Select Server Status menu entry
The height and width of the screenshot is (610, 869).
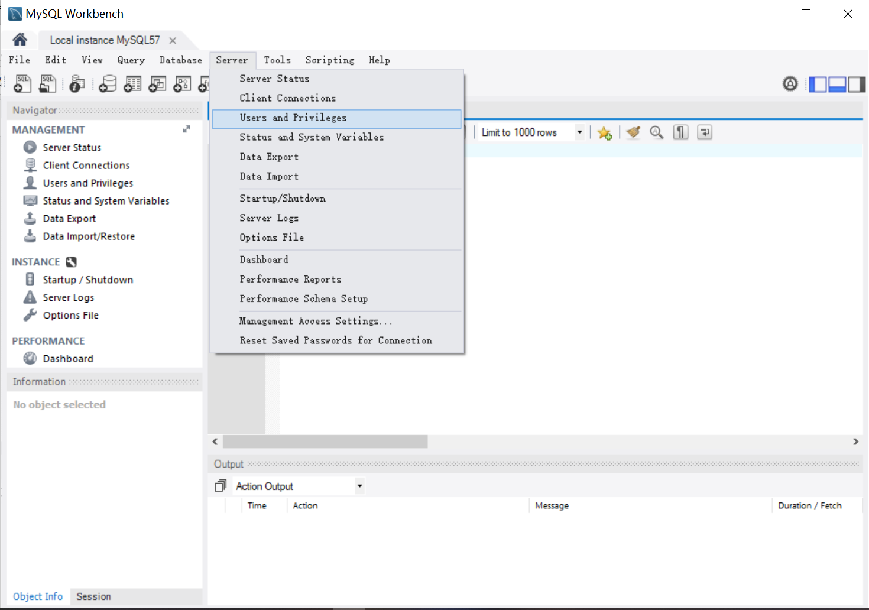(x=336, y=79)
